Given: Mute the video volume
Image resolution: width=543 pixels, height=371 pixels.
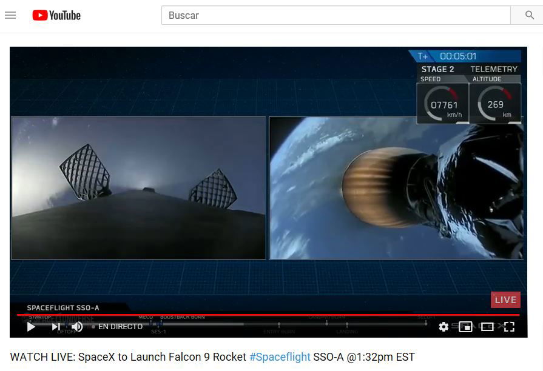Looking at the screenshot, I should (77, 327).
